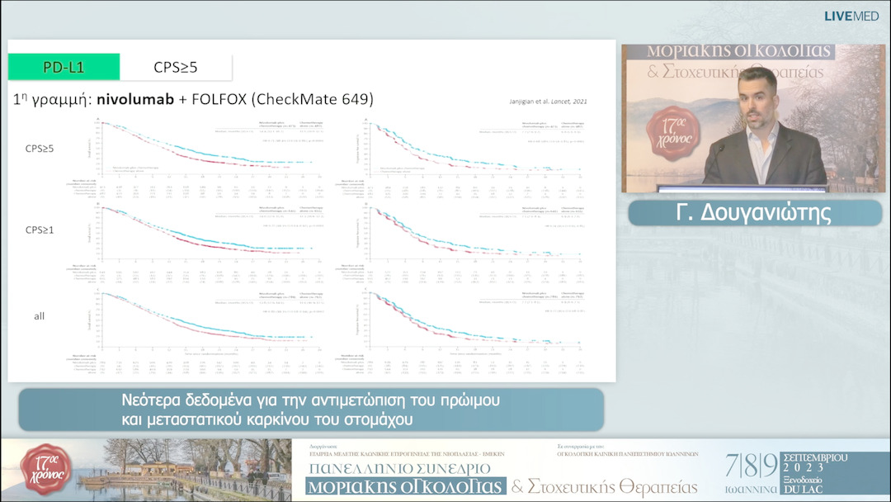Click the 'all' row label beside the charts
Image resolution: width=891 pixels, height=502 pixels.
40,316
